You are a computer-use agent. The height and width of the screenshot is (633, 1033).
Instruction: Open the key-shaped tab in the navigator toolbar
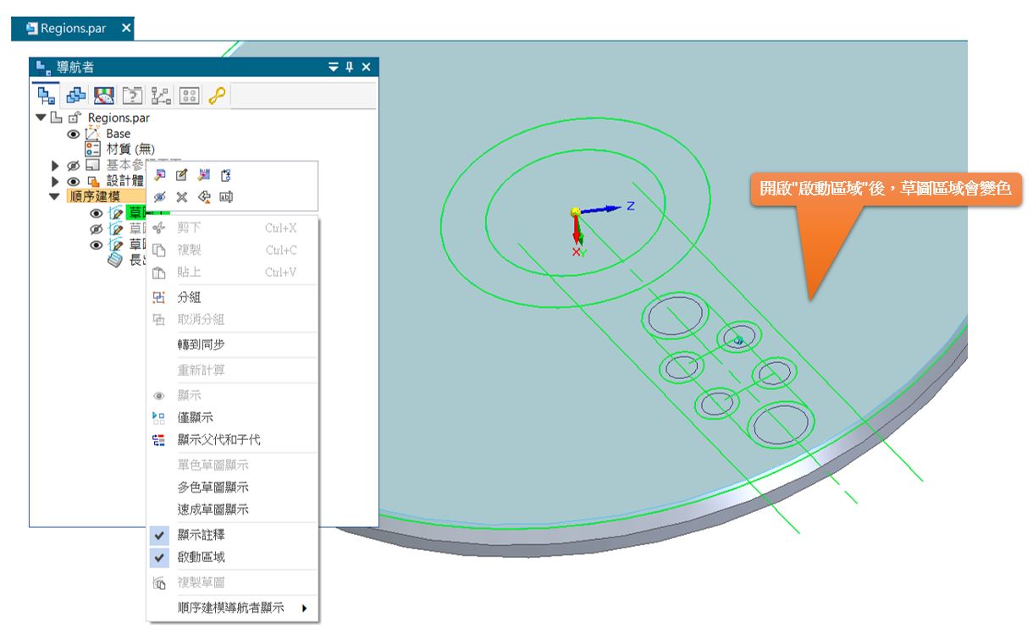click(x=217, y=96)
